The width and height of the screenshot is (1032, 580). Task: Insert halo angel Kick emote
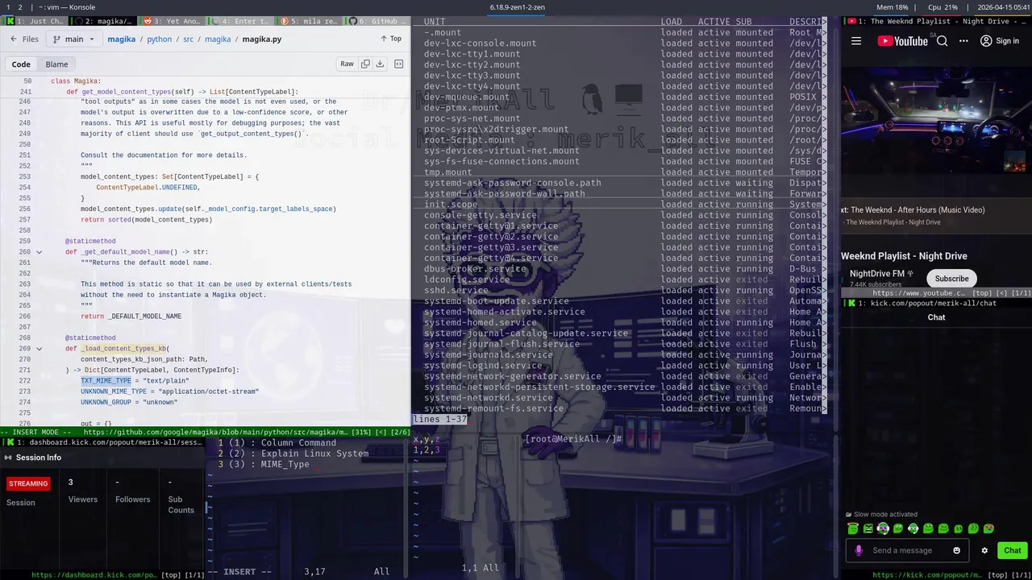(853, 528)
